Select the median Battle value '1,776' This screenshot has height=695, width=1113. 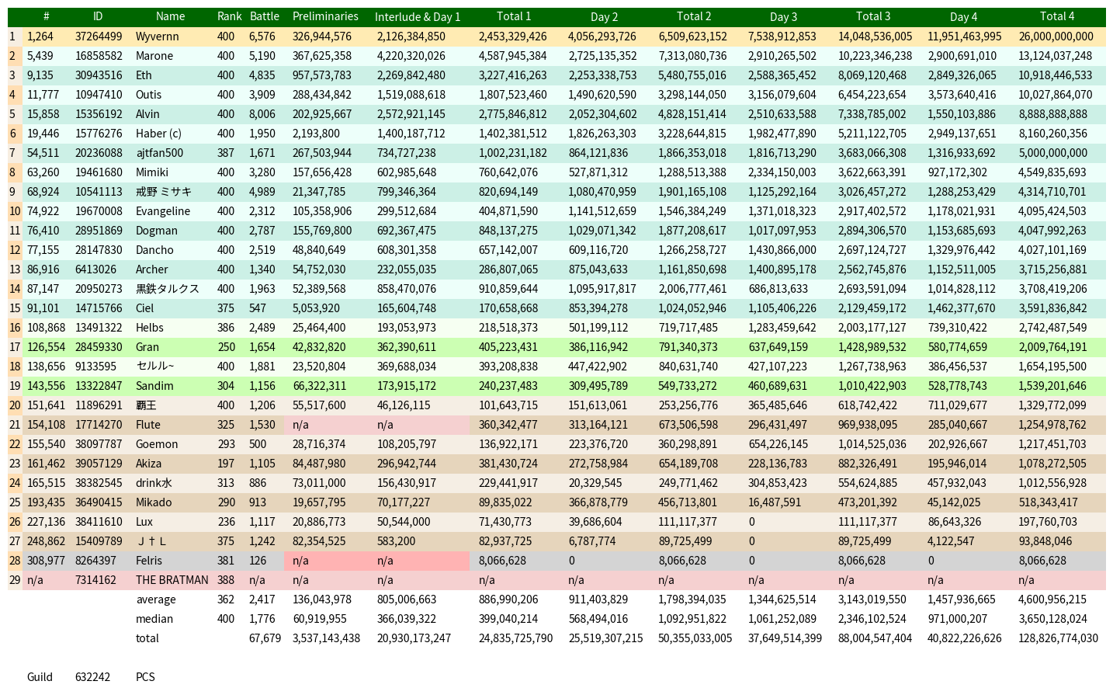[x=262, y=619]
